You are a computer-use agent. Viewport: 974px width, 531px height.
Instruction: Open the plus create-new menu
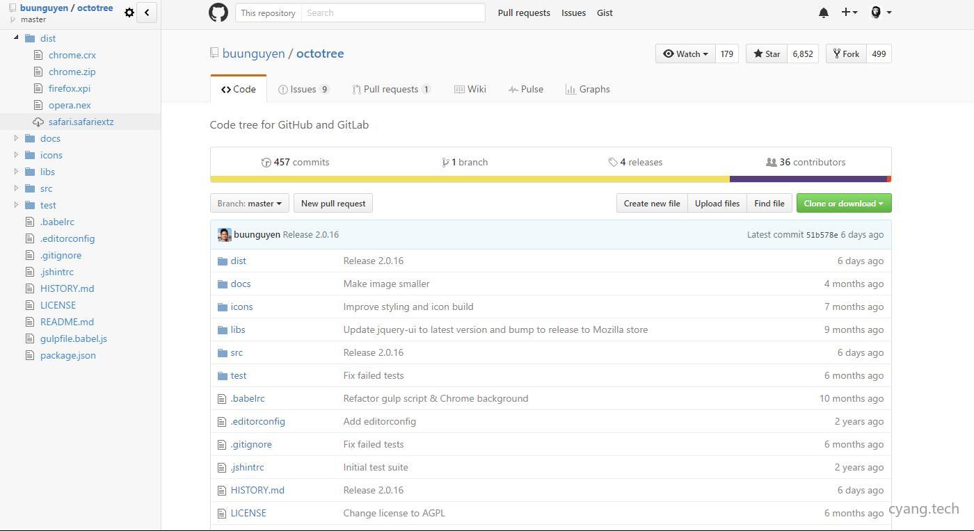(x=849, y=13)
